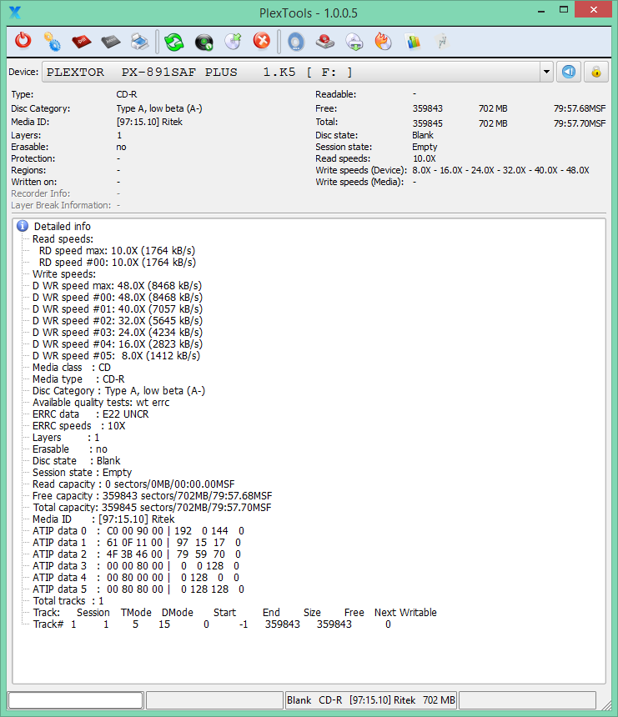Click the yellow padlock lock-tray button
618x717 pixels.
click(x=596, y=72)
